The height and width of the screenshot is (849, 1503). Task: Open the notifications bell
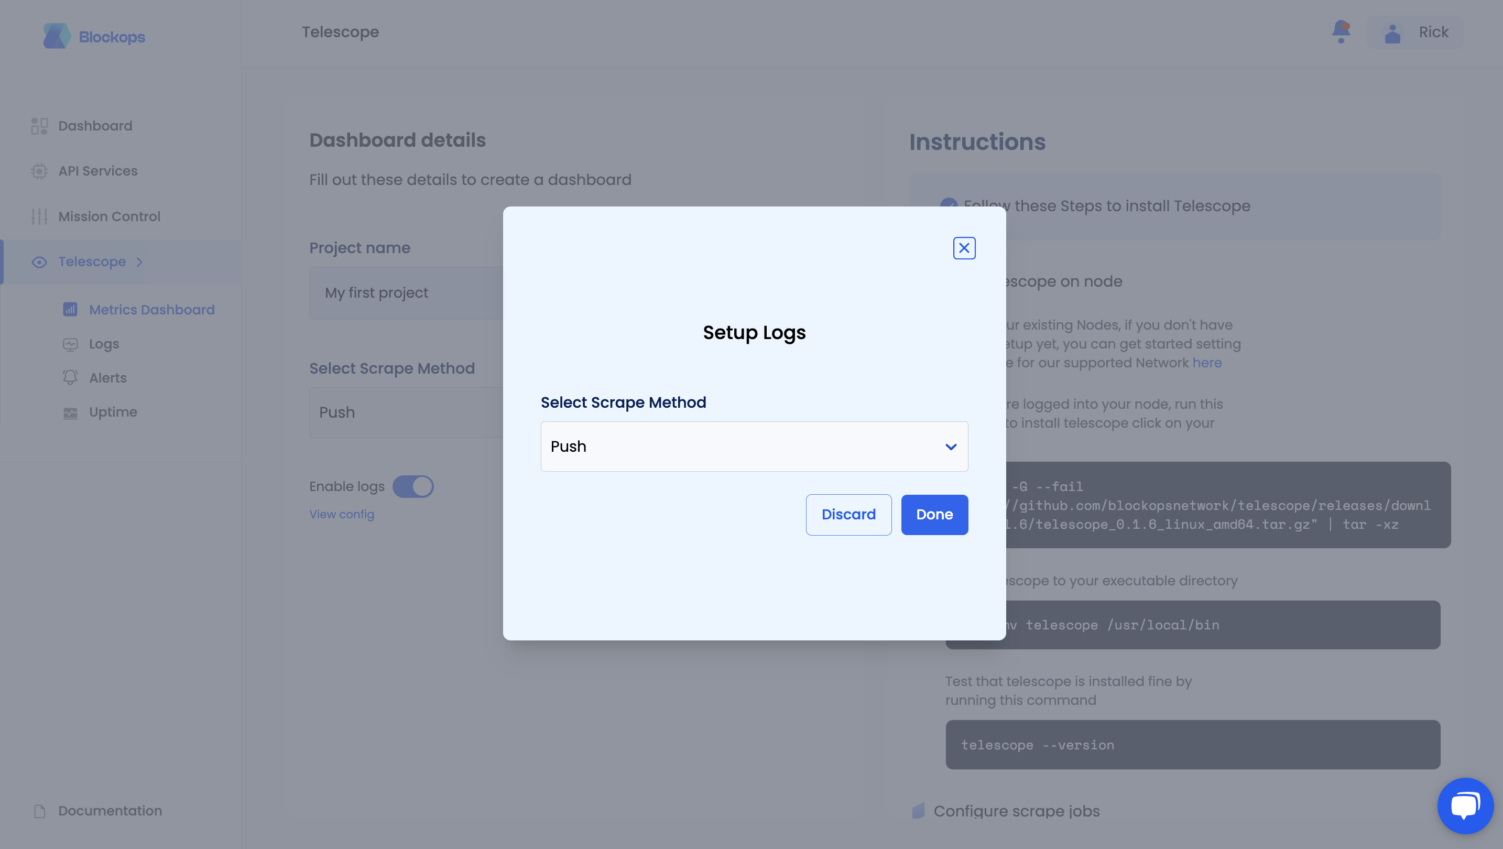(x=1341, y=31)
